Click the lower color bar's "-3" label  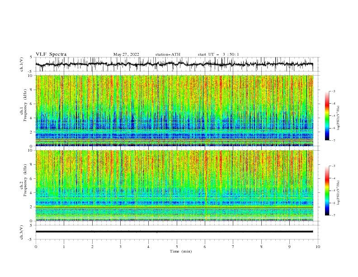333,166
